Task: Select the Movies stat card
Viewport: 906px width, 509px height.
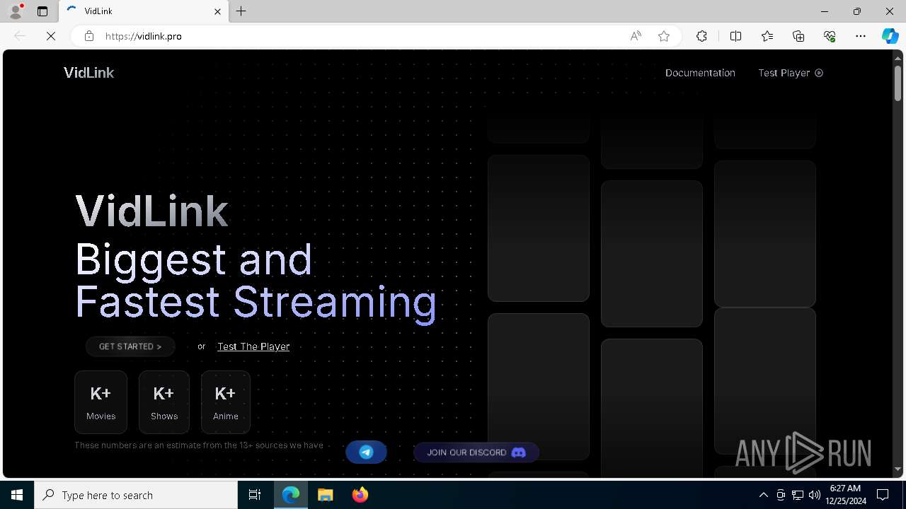Action: (x=101, y=402)
